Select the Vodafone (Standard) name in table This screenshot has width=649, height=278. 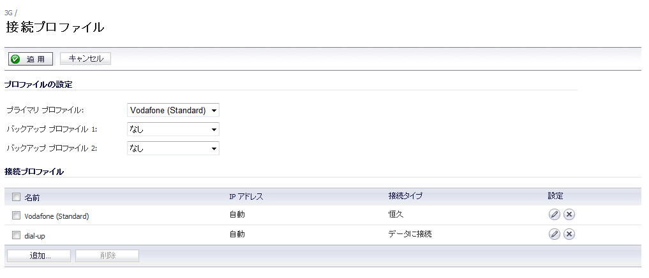(x=57, y=216)
